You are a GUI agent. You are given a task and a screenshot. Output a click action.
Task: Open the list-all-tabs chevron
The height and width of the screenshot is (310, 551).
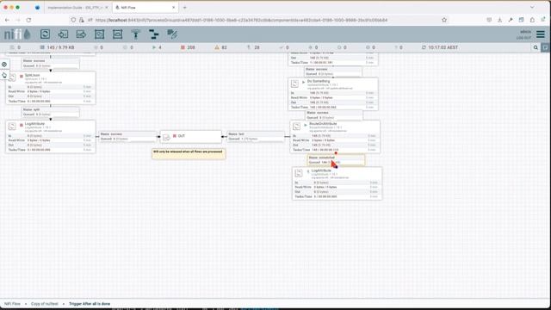pyautogui.click(x=532, y=8)
